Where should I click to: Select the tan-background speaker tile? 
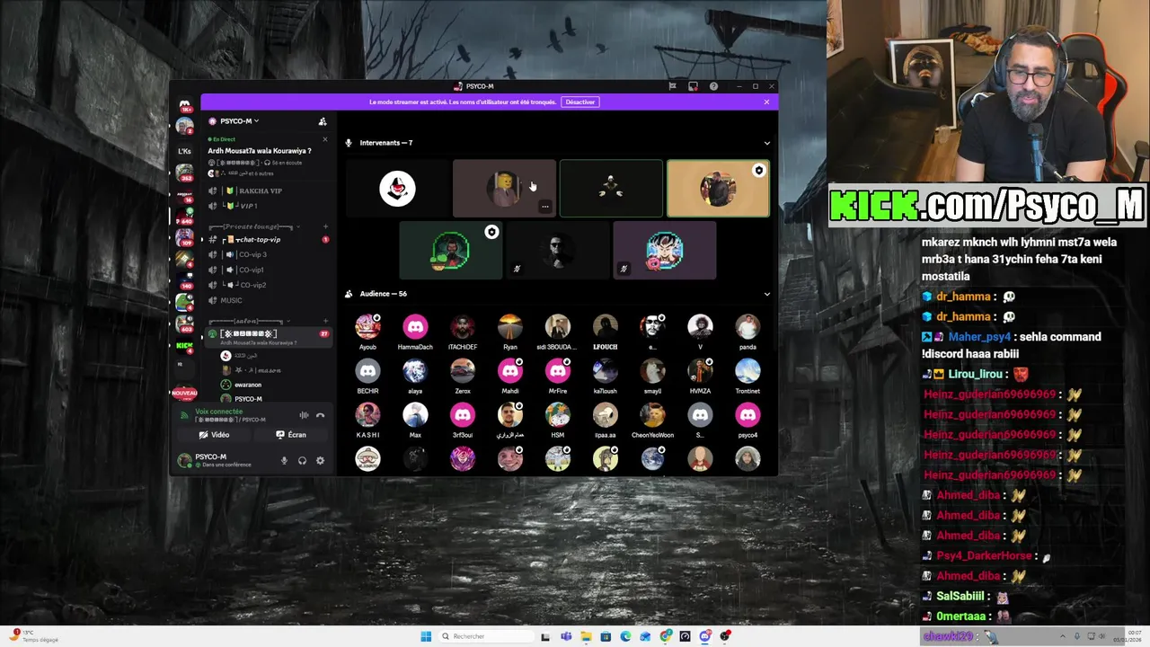pos(718,189)
